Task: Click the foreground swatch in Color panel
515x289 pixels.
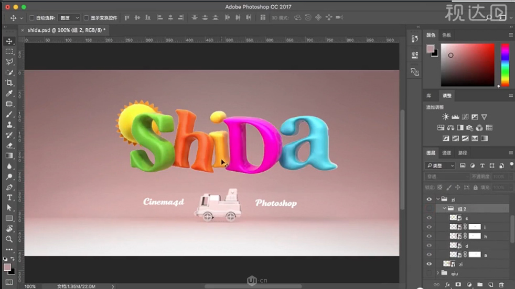Action: (x=430, y=49)
